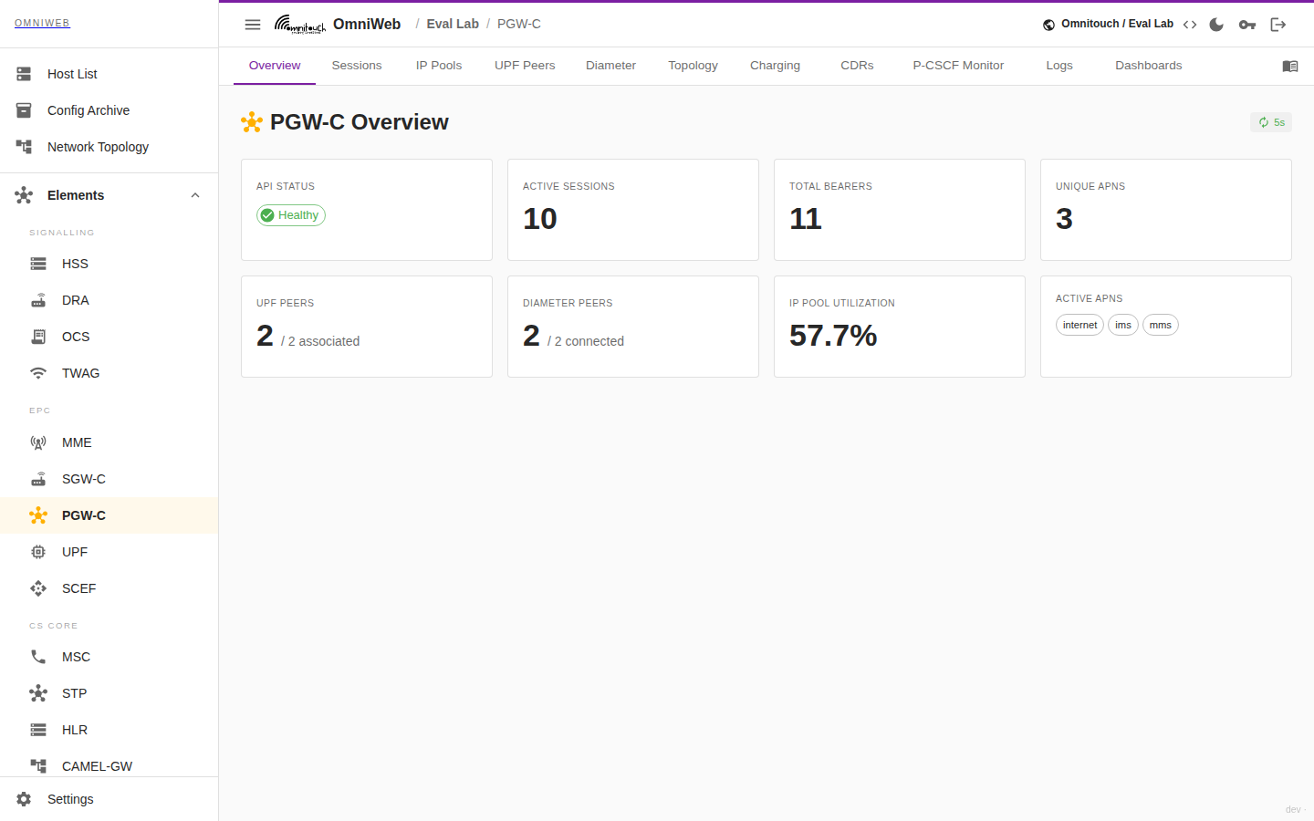Switch to the Sessions tab
The width and height of the screenshot is (1314, 821).
click(x=357, y=66)
